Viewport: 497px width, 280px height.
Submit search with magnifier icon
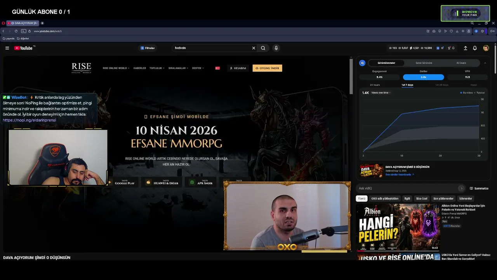click(263, 48)
